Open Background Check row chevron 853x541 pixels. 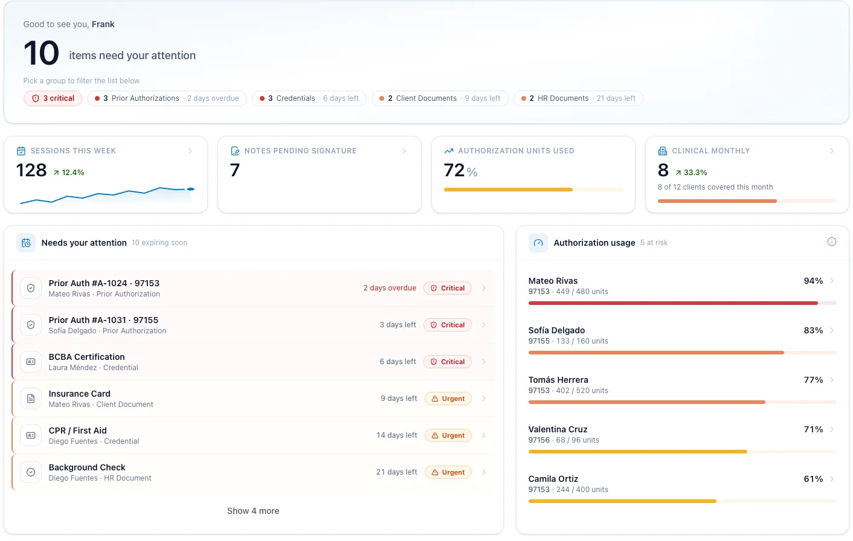[x=484, y=472]
